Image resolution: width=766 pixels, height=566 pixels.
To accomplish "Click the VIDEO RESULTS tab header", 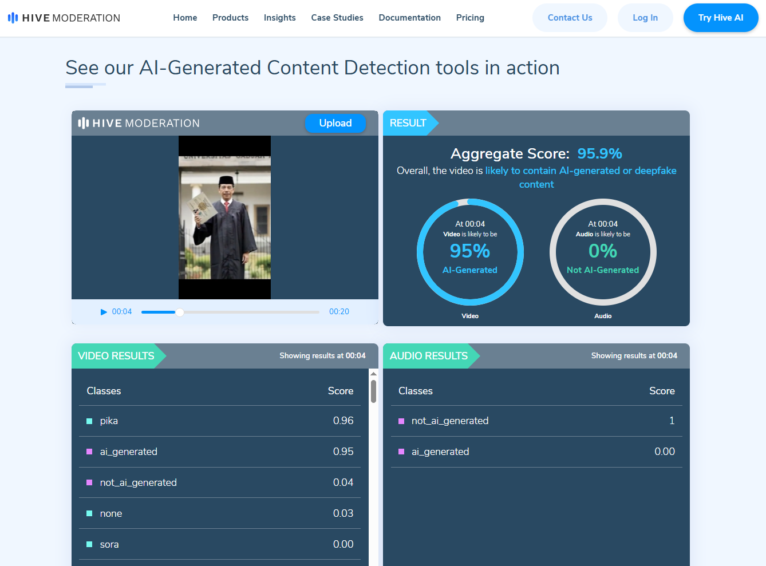I will [116, 356].
